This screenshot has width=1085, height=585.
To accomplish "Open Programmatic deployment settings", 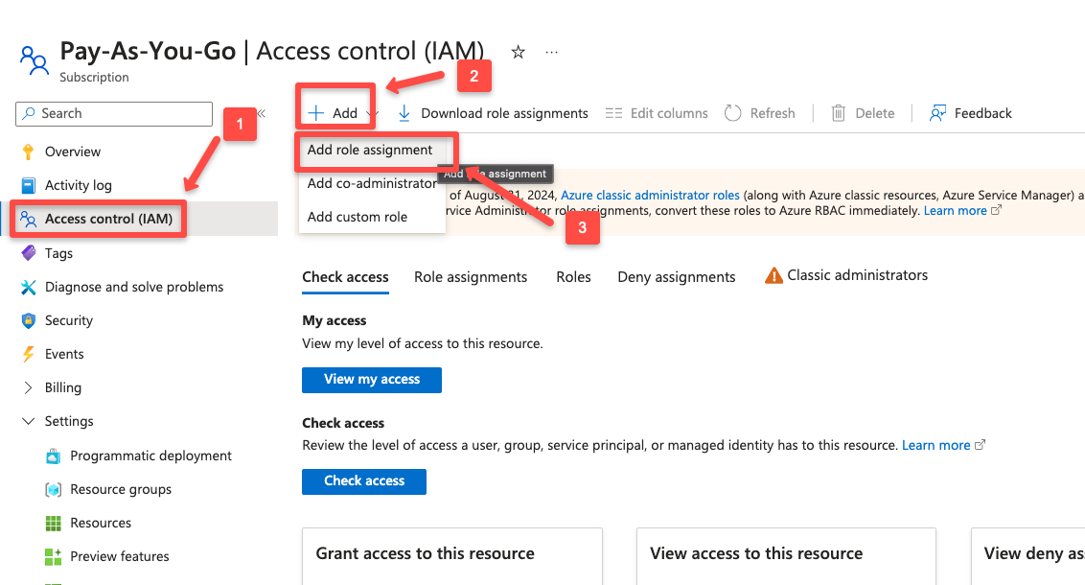I will click(x=150, y=455).
